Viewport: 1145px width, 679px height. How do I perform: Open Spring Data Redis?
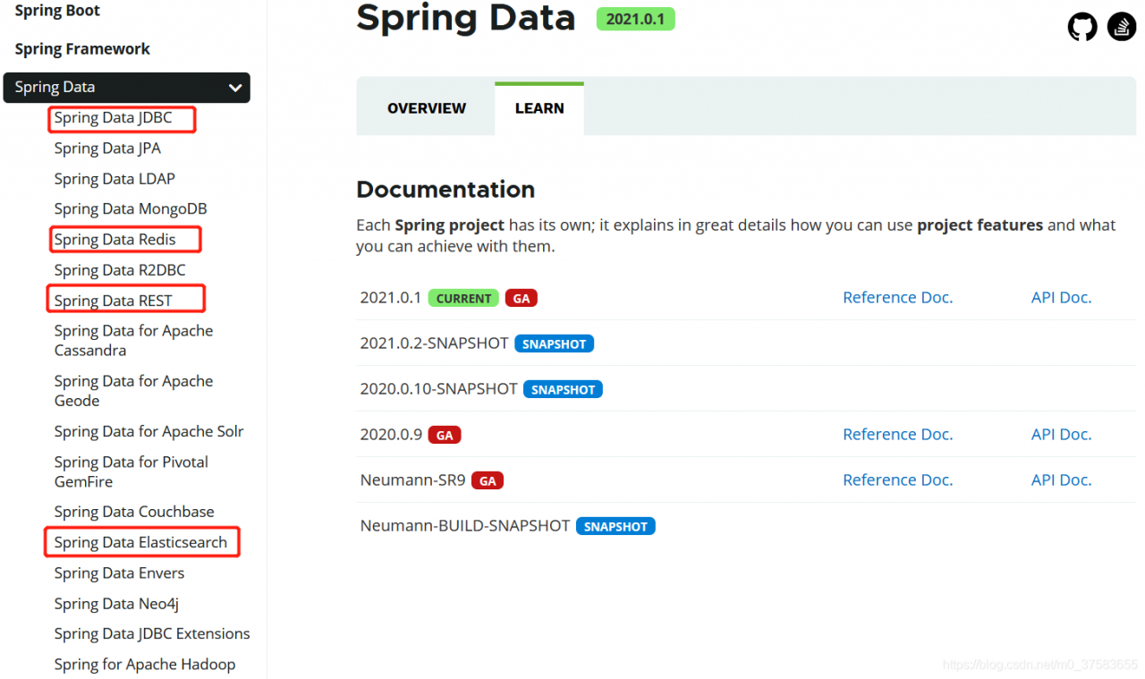[114, 240]
